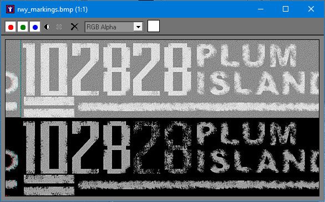Toggle the green channel display

point(23,27)
